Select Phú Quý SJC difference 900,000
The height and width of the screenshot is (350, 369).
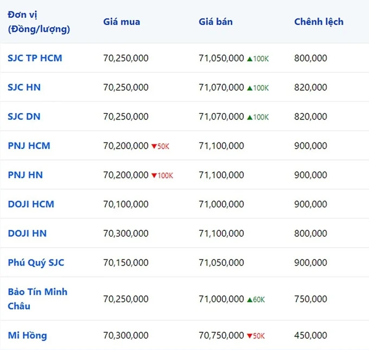pos(310,262)
